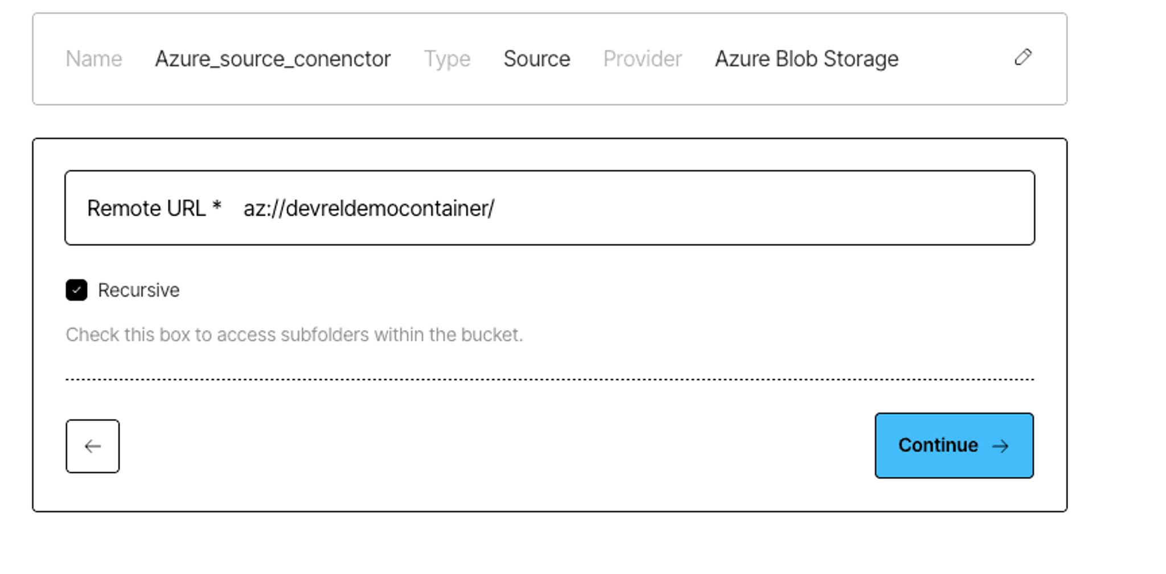Click the subfolders helper text
The height and width of the screenshot is (574, 1166).
(x=294, y=335)
